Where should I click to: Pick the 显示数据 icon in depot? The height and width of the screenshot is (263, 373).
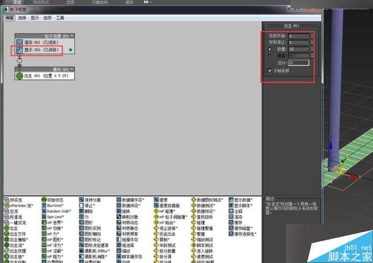click(231, 200)
